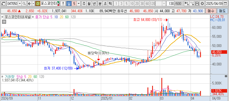Screen dimensions: 229x101
Task: Click the add indicator line icon
Action: click(192, 4)
